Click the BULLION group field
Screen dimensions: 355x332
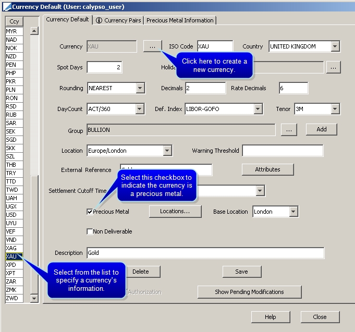[x=181, y=130]
